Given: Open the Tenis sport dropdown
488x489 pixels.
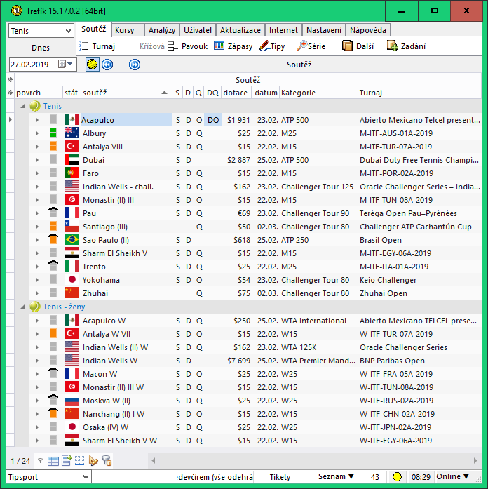Looking at the screenshot, I should tap(68, 32).
